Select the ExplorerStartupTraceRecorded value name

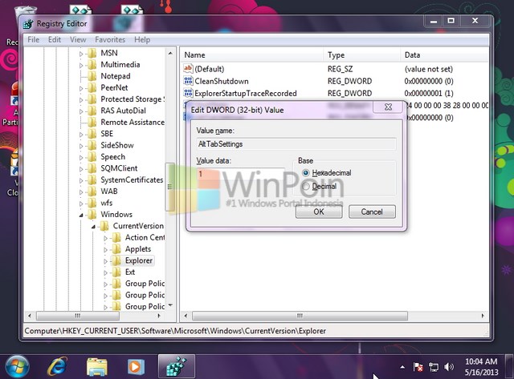point(246,93)
